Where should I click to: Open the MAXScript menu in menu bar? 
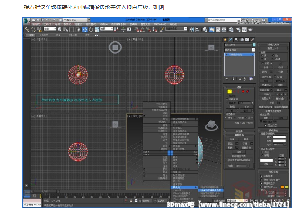pyautogui.click(x=160, y=24)
